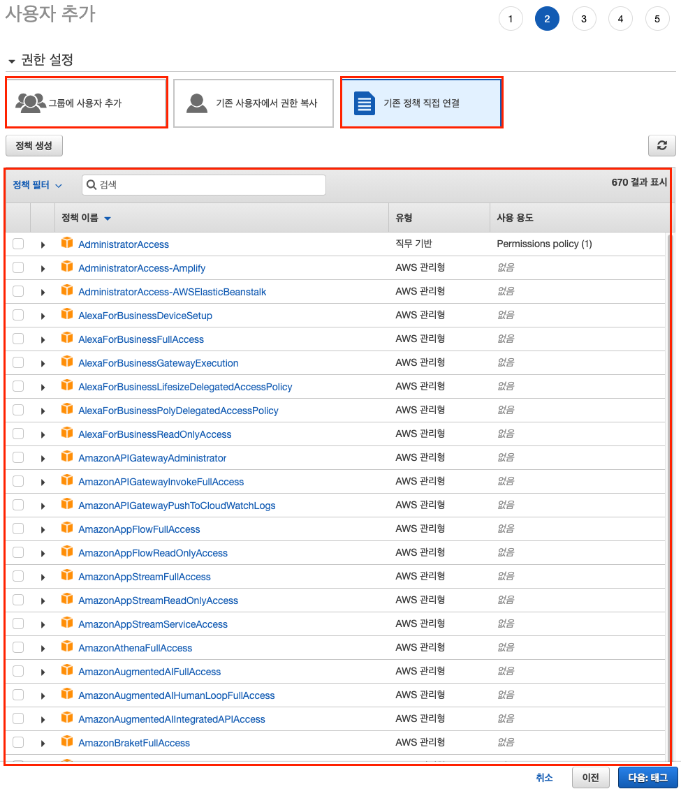Expand details arrow for AdministratorAccess

[x=43, y=244]
